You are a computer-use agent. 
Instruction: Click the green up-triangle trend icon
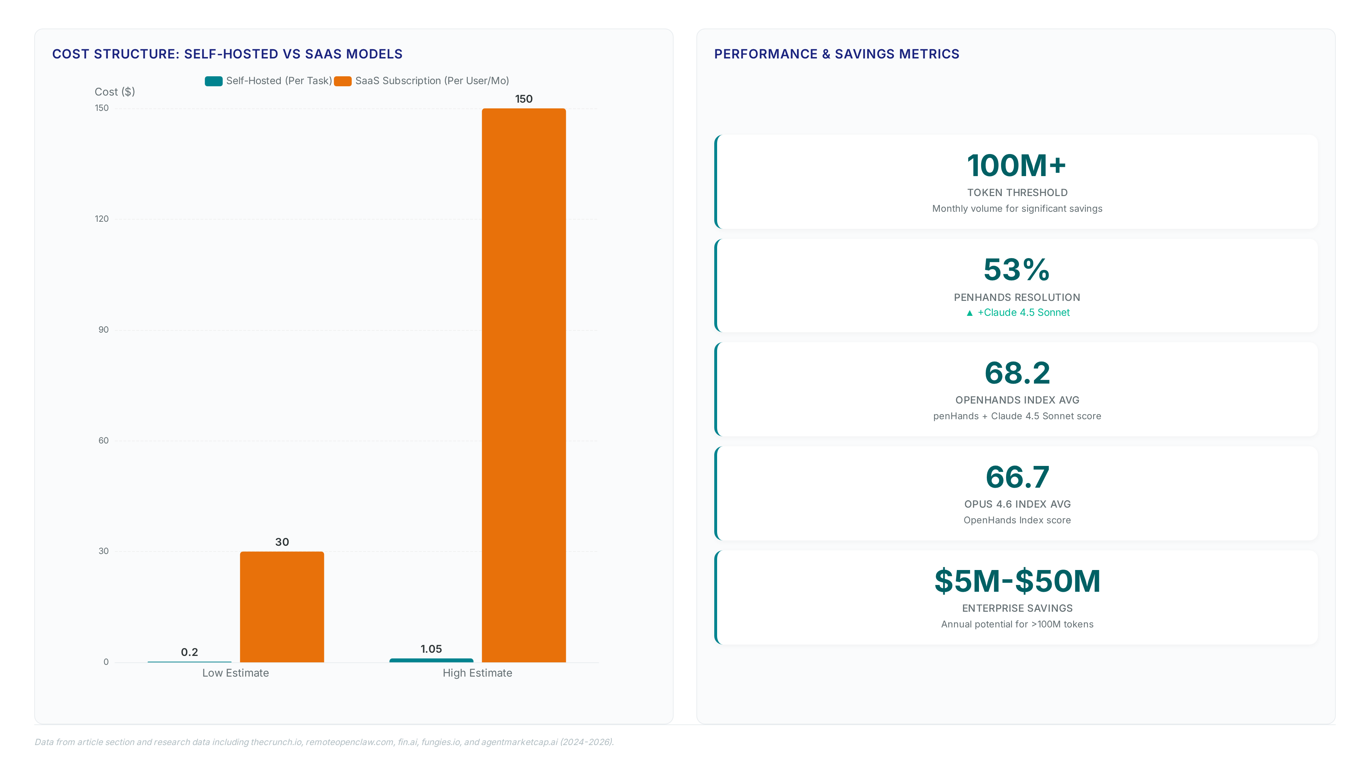click(970, 313)
